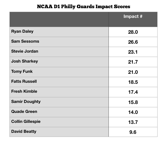Click the Quade Green row label
This screenshot has height=142, width=168.
point(24,112)
